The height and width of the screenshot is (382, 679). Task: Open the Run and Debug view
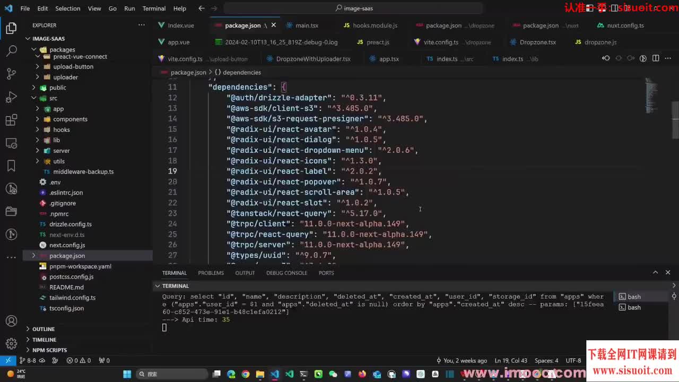pos(11,97)
